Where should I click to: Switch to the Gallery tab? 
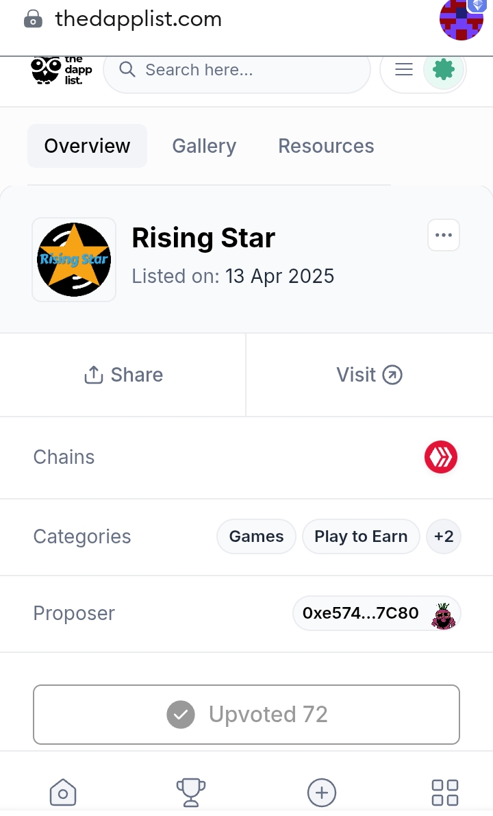pos(204,146)
